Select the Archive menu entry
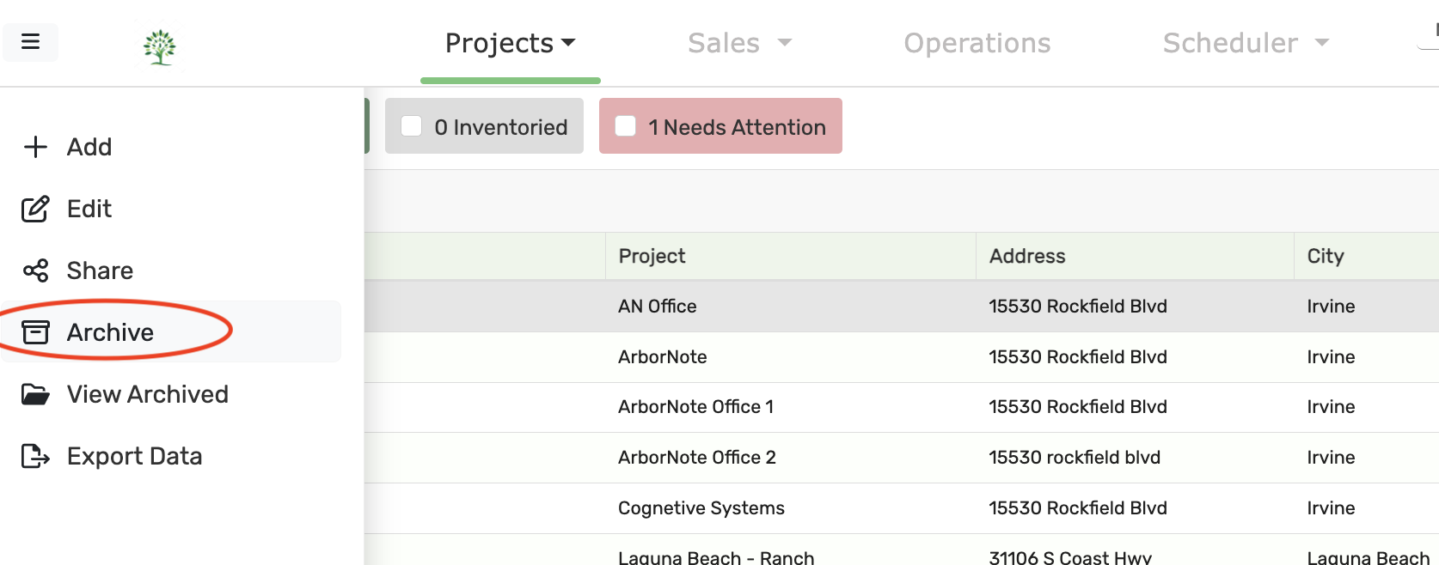The height and width of the screenshot is (565, 1439). coord(172,332)
